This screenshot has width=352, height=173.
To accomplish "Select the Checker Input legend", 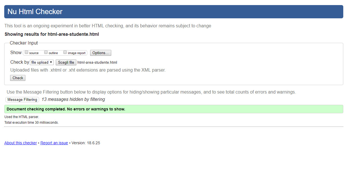I will pyautogui.click(x=24, y=43).
